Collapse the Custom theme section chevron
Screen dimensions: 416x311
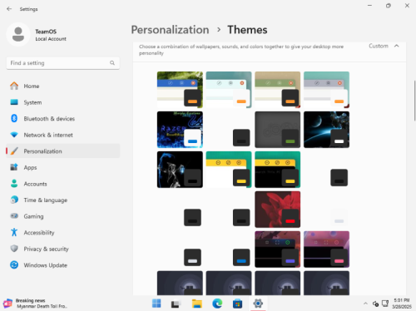point(397,46)
